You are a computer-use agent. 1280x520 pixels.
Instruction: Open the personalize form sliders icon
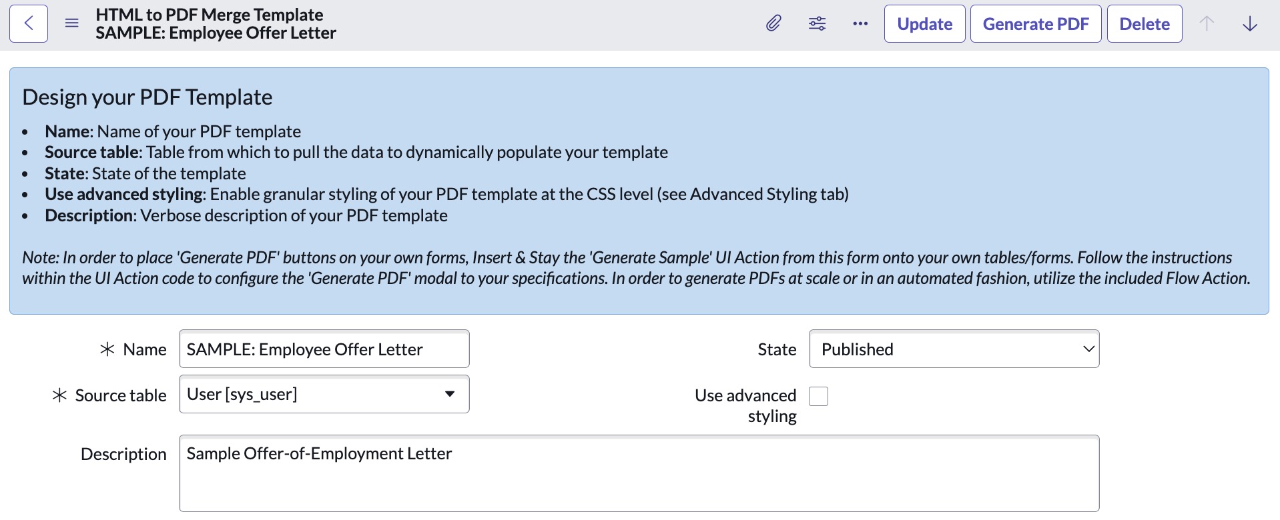(x=817, y=24)
